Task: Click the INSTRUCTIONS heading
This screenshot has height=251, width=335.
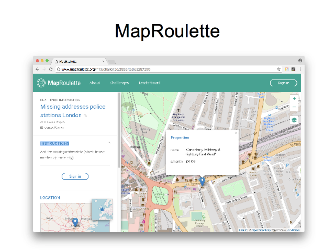Action: pyautogui.click(x=54, y=143)
